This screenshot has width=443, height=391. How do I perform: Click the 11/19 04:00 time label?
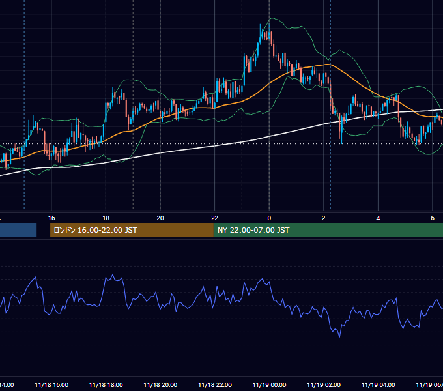point(379,384)
